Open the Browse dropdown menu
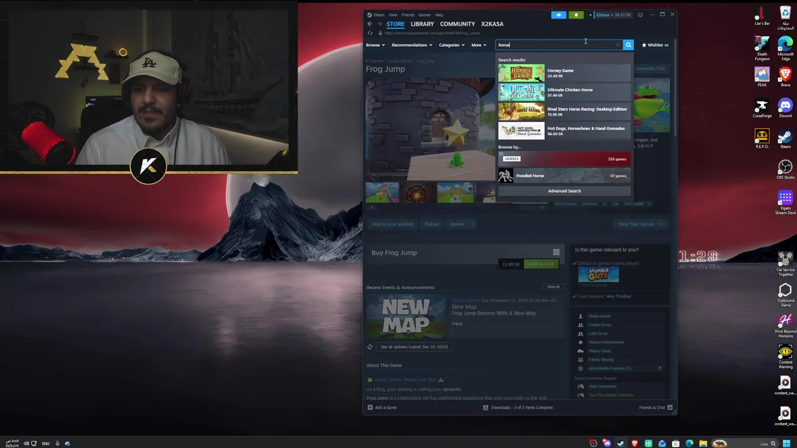Image resolution: width=797 pixels, height=448 pixels. click(375, 45)
